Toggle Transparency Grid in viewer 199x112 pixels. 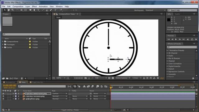coord(113,78)
